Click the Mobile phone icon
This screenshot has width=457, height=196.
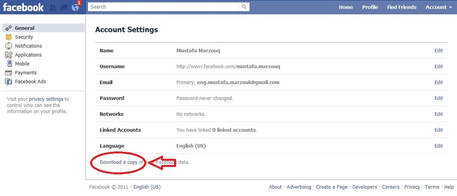(x=9, y=63)
